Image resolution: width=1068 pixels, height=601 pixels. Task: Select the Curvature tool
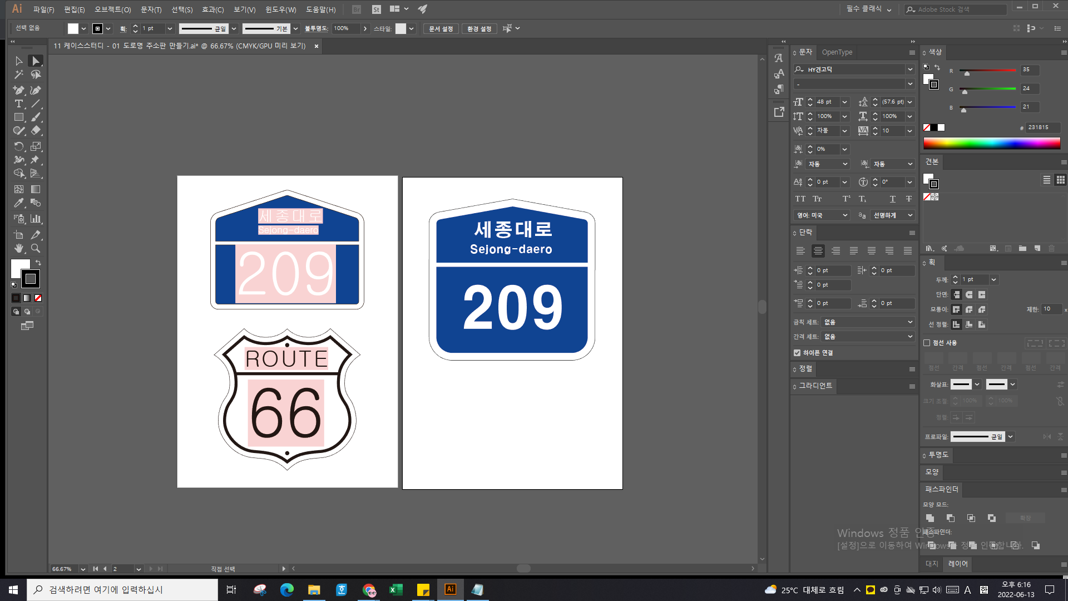[x=36, y=90]
